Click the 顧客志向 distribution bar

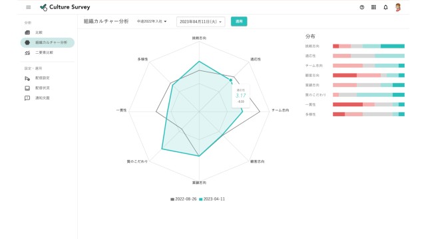click(x=369, y=75)
